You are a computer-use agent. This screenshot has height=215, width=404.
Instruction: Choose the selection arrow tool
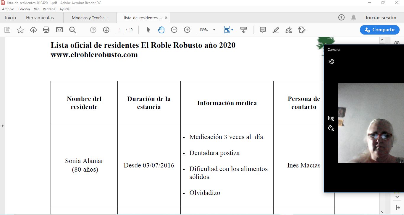coord(148,30)
